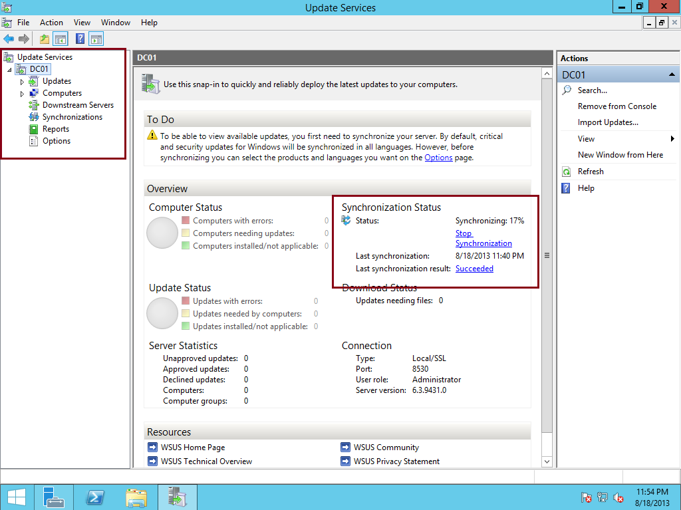Select the Update Services root node icon
The height and width of the screenshot is (510, 681).
[x=8, y=57]
